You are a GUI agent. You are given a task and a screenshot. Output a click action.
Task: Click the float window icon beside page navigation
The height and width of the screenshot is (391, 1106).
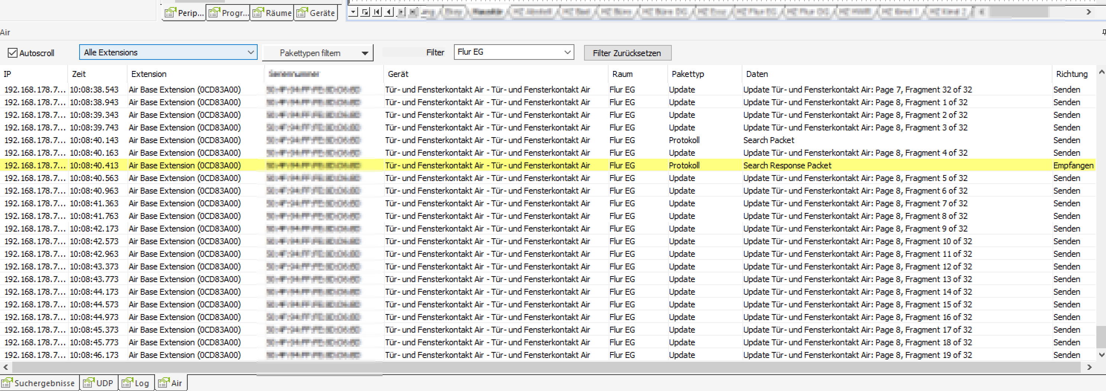365,12
